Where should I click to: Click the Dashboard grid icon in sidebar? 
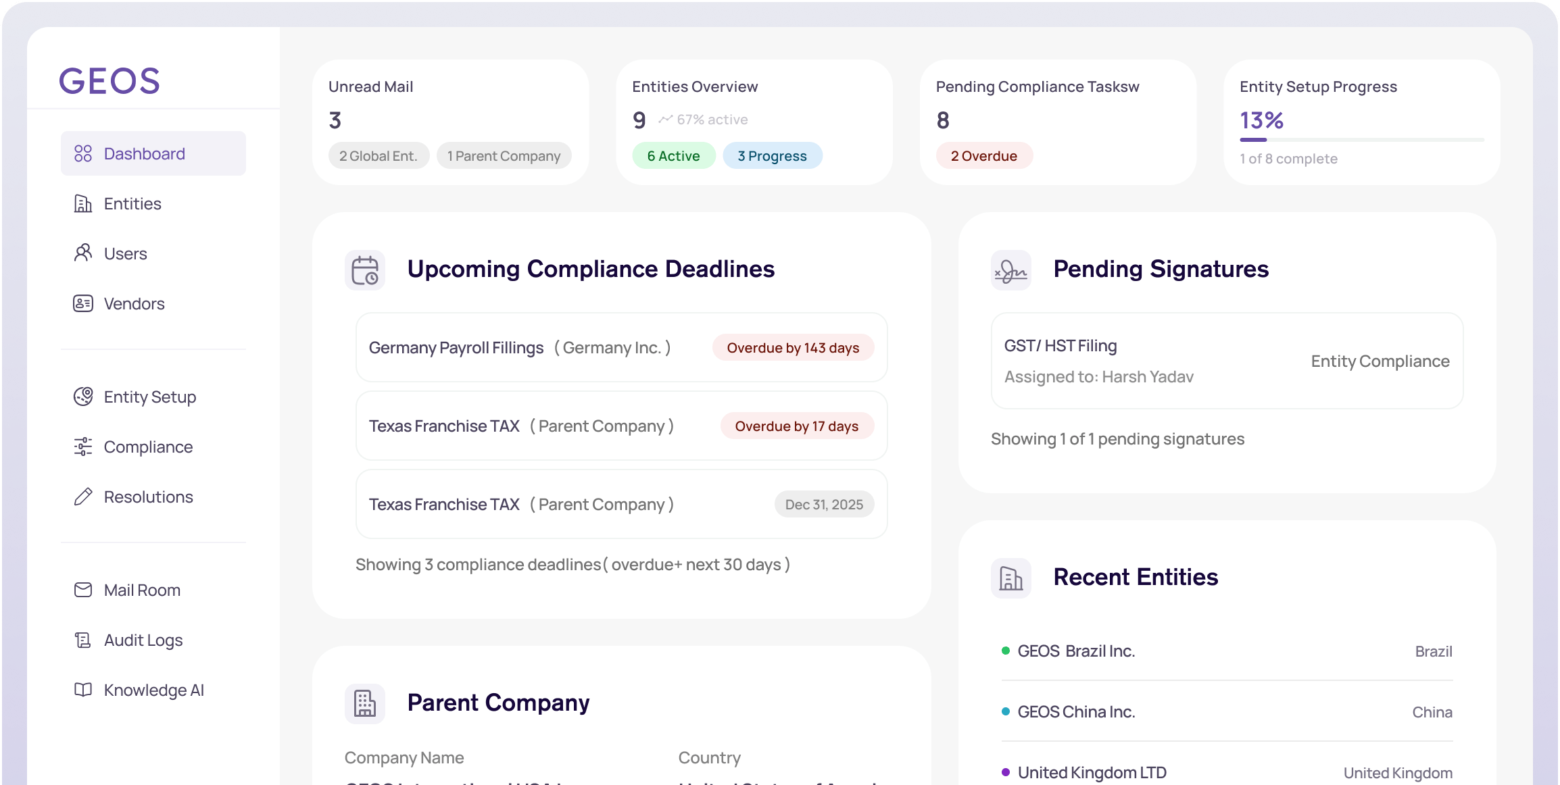click(83, 153)
